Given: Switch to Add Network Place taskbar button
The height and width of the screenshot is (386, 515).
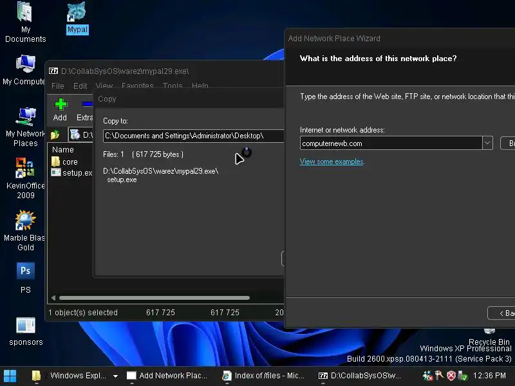Looking at the screenshot, I should [x=167, y=376].
